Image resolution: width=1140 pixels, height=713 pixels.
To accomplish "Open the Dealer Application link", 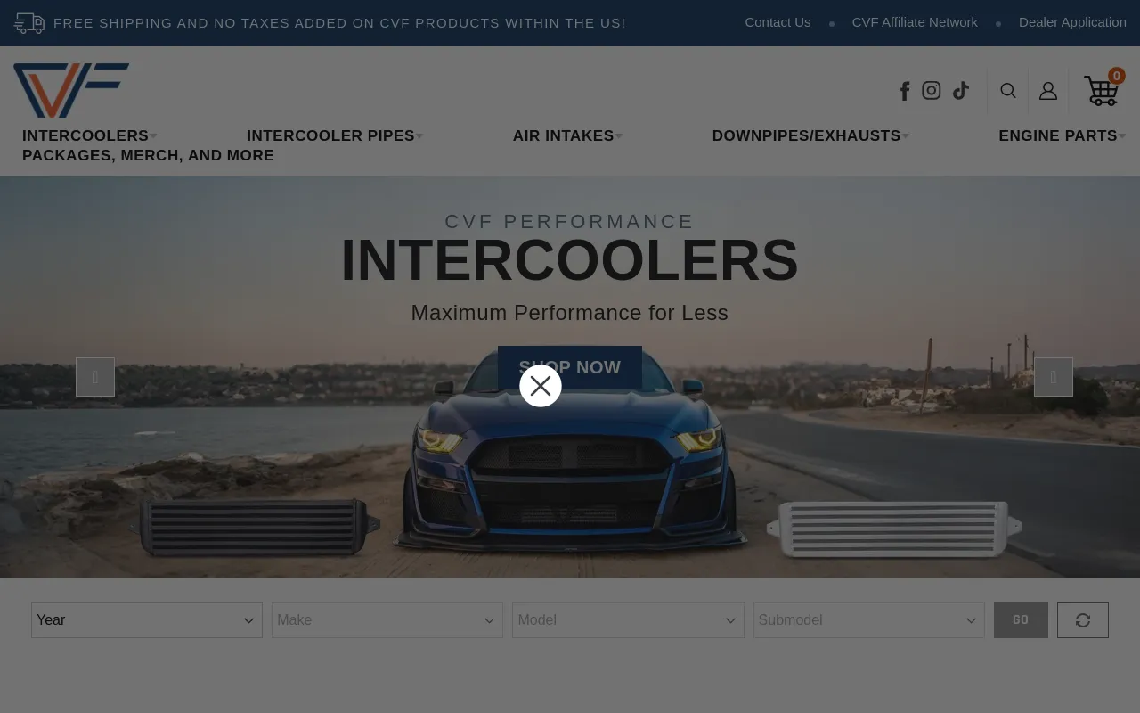I will [x=1072, y=22].
